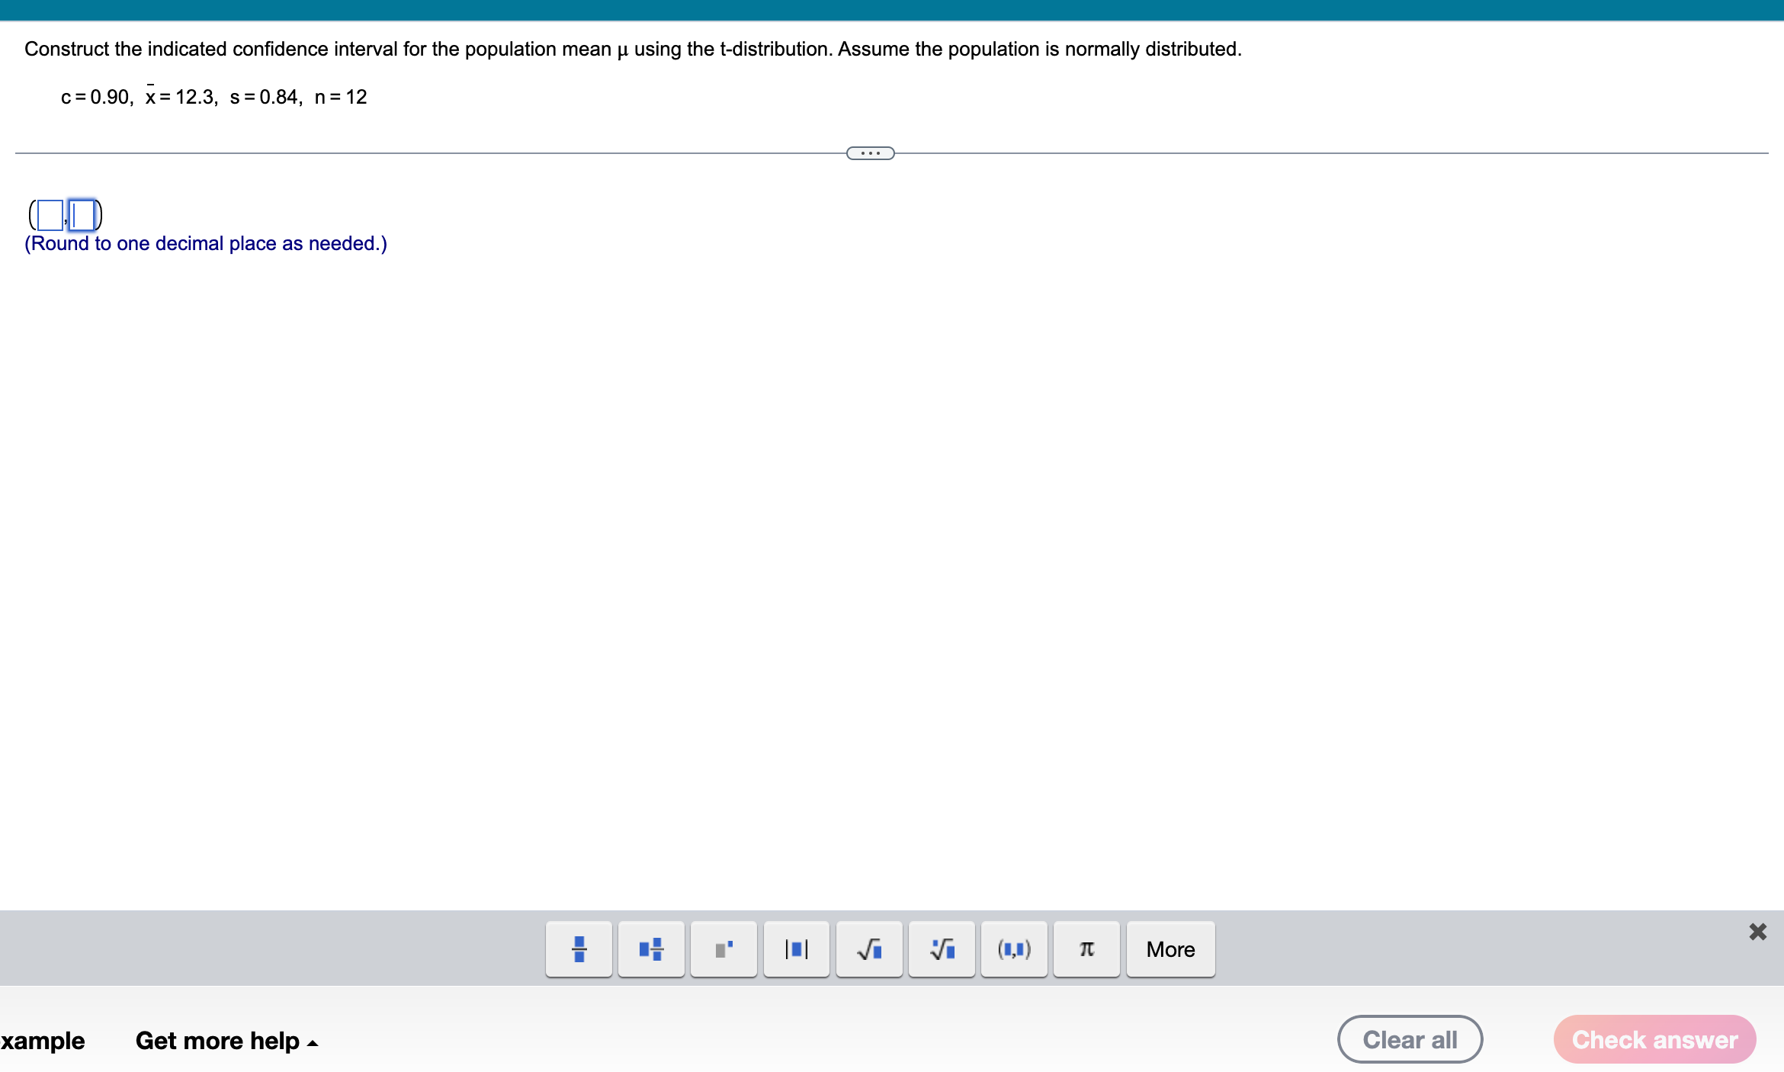Open the View an example option
1784x1072 pixels.
42,1040
